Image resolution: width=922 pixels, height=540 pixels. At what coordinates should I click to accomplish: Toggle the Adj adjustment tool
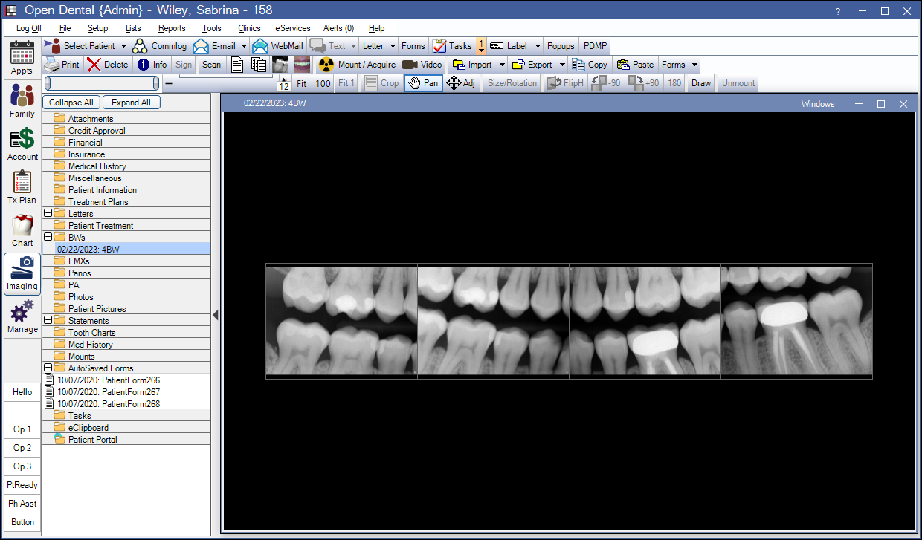point(461,83)
